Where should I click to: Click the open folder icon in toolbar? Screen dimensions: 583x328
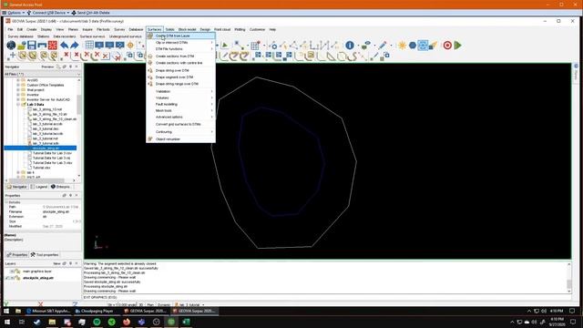click(22, 46)
